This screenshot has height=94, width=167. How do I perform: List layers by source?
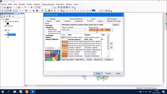click(x=4, y=16)
